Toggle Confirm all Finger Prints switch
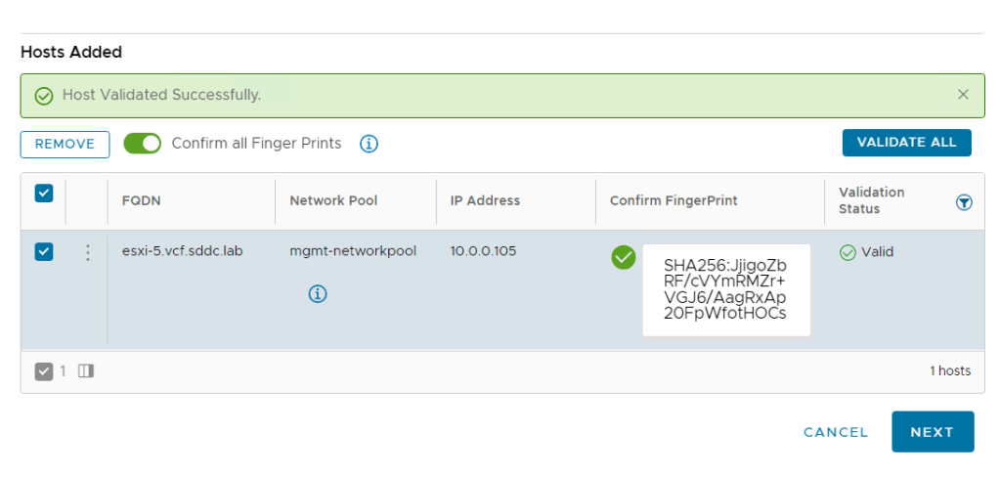1000x477 pixels. pos(142,144)
